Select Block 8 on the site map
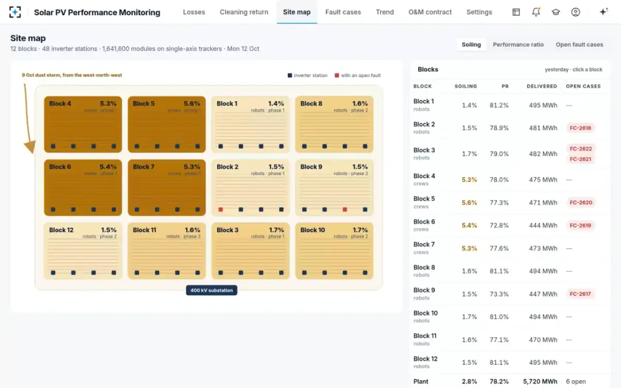The height and width of the screenshot is (388, 621). pyautogui.click(x=334, y=124)
